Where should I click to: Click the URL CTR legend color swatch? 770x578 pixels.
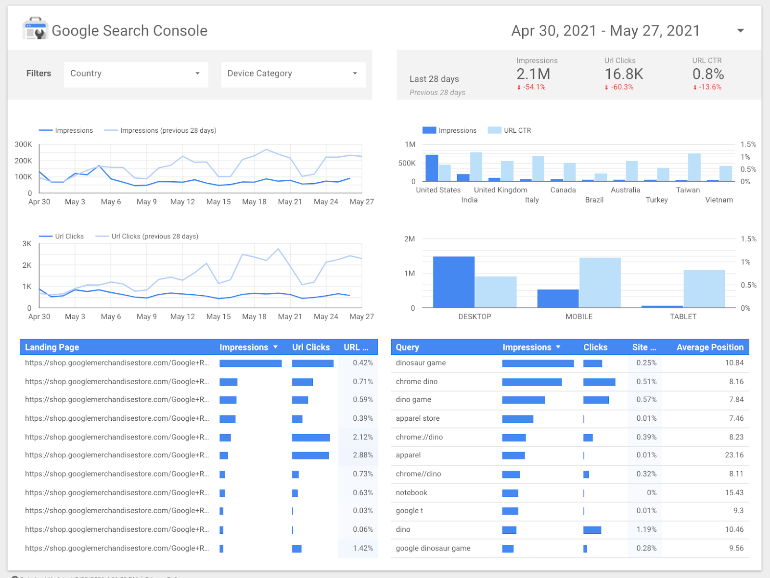(494, 130)
